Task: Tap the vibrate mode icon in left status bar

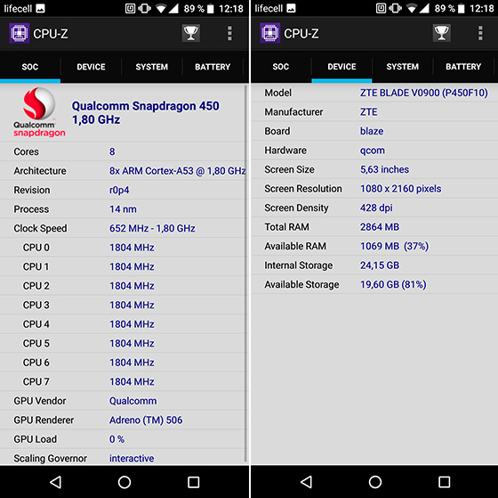Action: coord(144,8)
